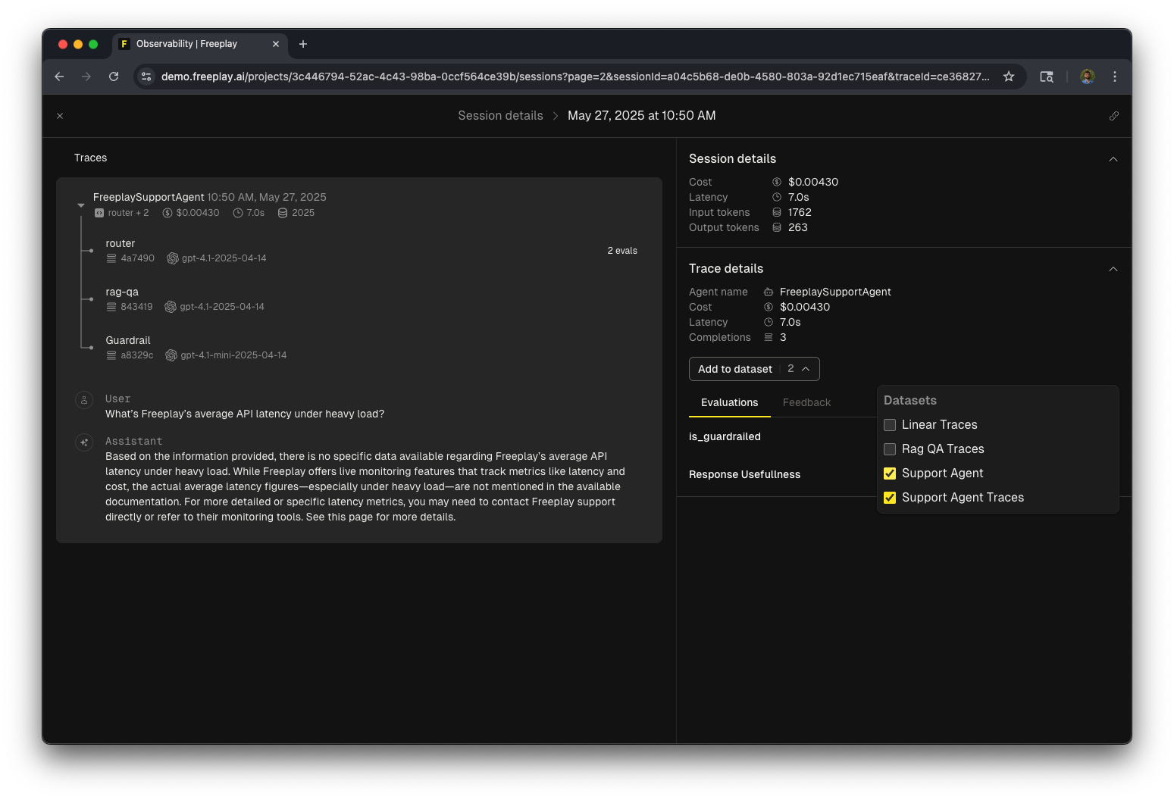The height and width of the screenshot is (800, 1174).
Task: Click clock icon next to 7.0s in trace header
Action: pos(238,213)
